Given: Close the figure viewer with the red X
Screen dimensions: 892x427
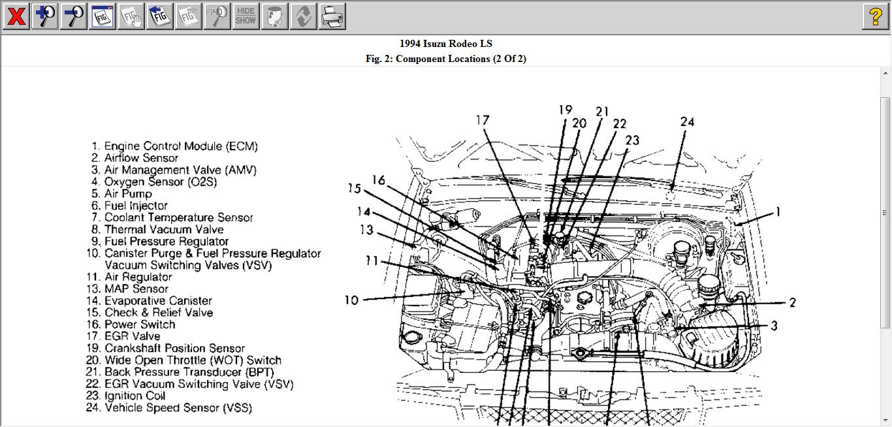Looking at the screenshot, I should [x=16, y=16].
